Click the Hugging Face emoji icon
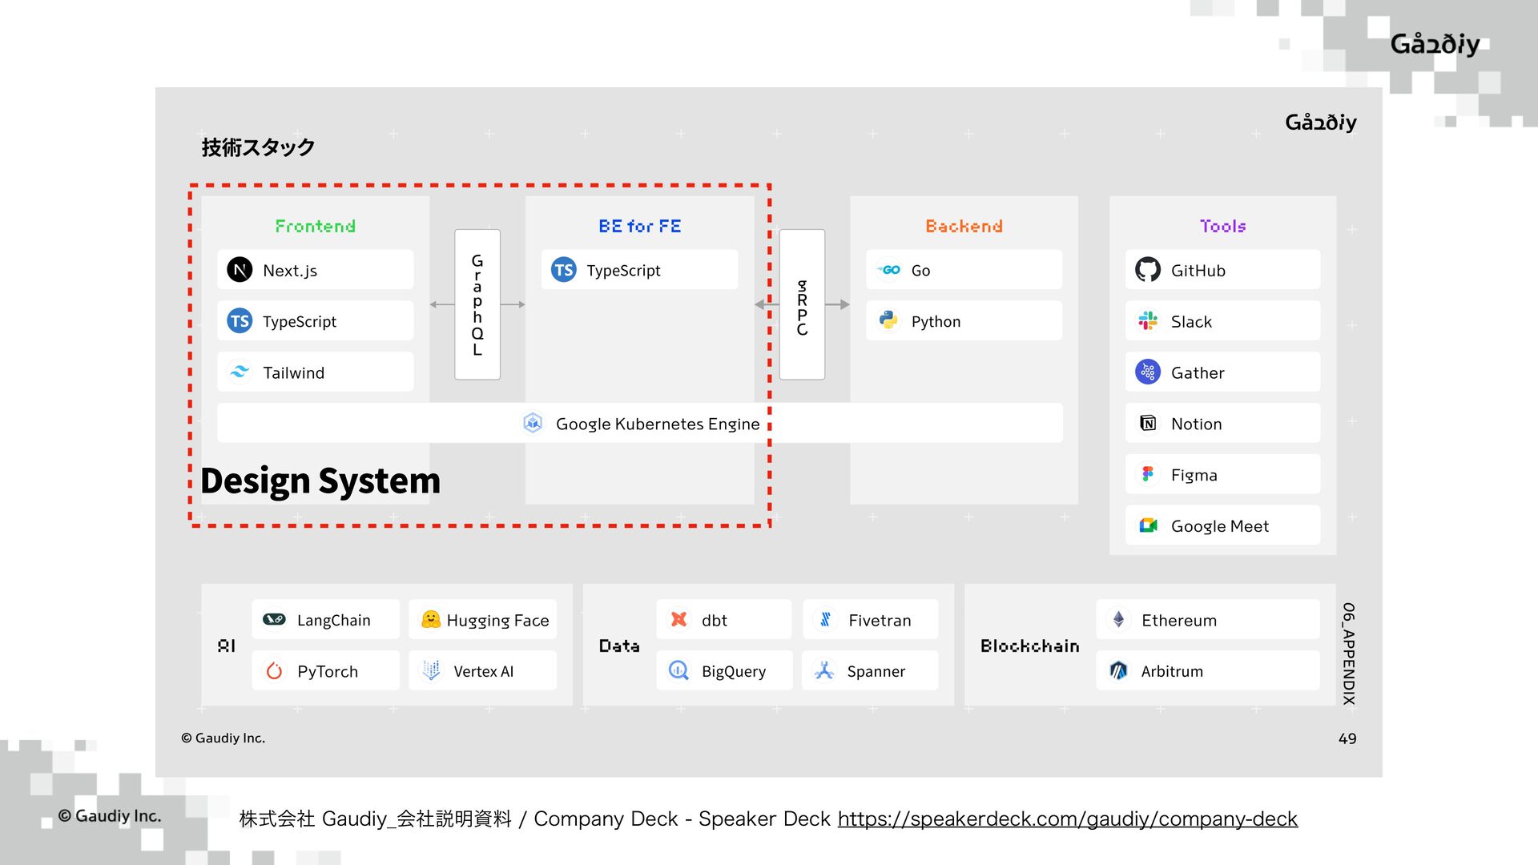1538x865 pixels. click(x=431, y=619)
